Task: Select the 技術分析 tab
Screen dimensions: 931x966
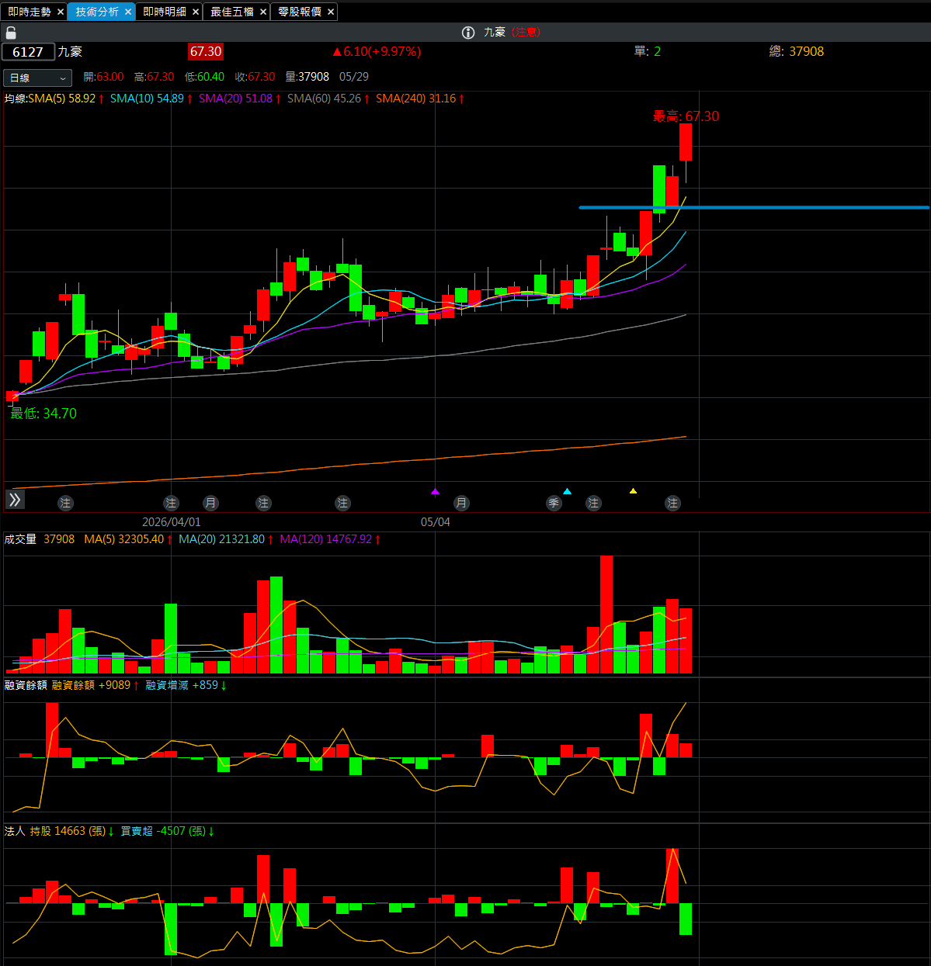Action: coord(97,12)
